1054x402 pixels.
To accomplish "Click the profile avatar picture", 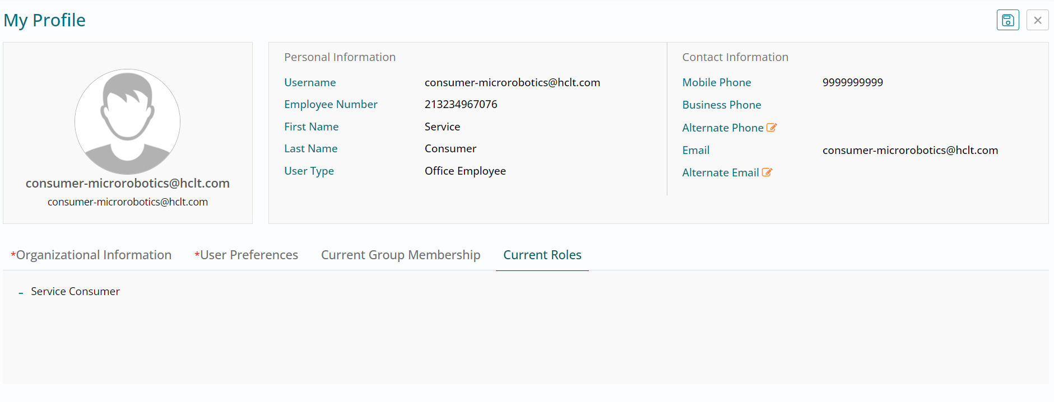I will (128, 121).
